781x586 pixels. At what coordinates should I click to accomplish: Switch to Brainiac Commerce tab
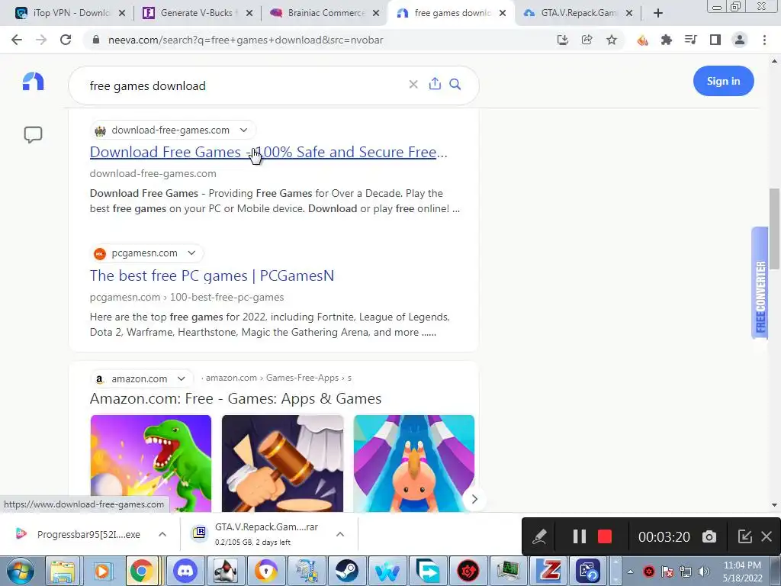click(323, 13)
